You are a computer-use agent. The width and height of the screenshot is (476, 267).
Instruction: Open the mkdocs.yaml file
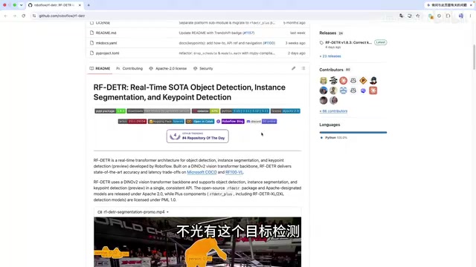tap(106, 43)
